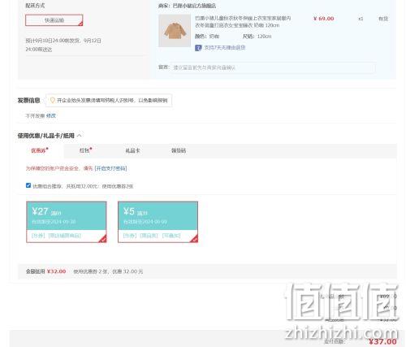Click into the 留言 message input field
The height and width of the screenshot is (347, 406).
[273, 67]
